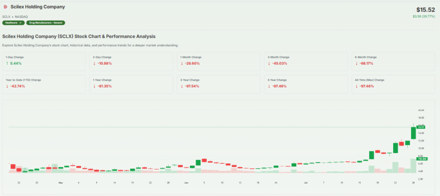Screen dimensions: 440x196
Task: Click the Jun label on chart time axis
Action: click(186, 183)
